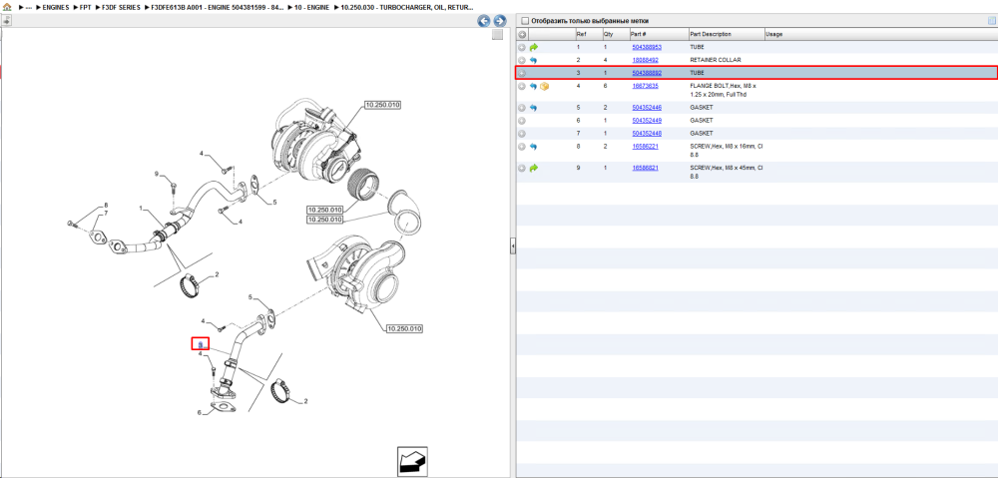Click the large arrow icon at the diagram's bottom

pos(412,461)
